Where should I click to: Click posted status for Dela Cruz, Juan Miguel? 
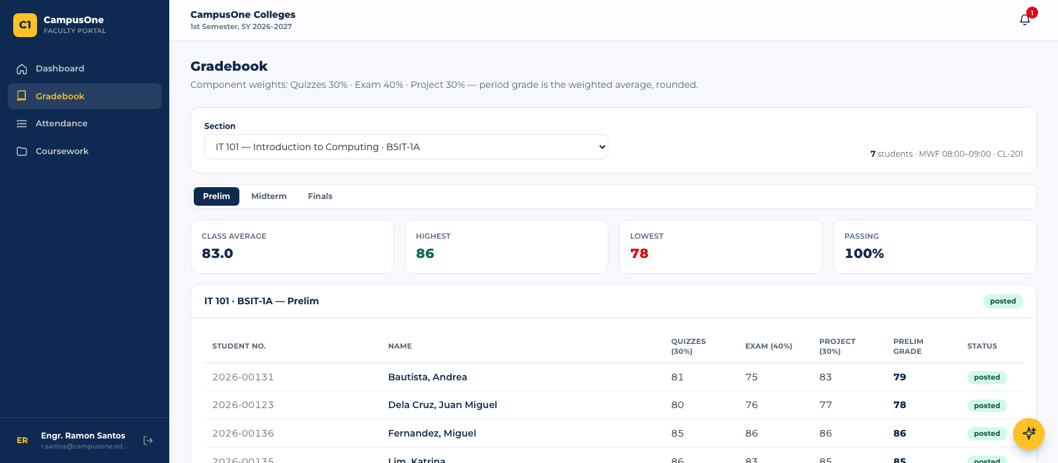tap(987, 405)
